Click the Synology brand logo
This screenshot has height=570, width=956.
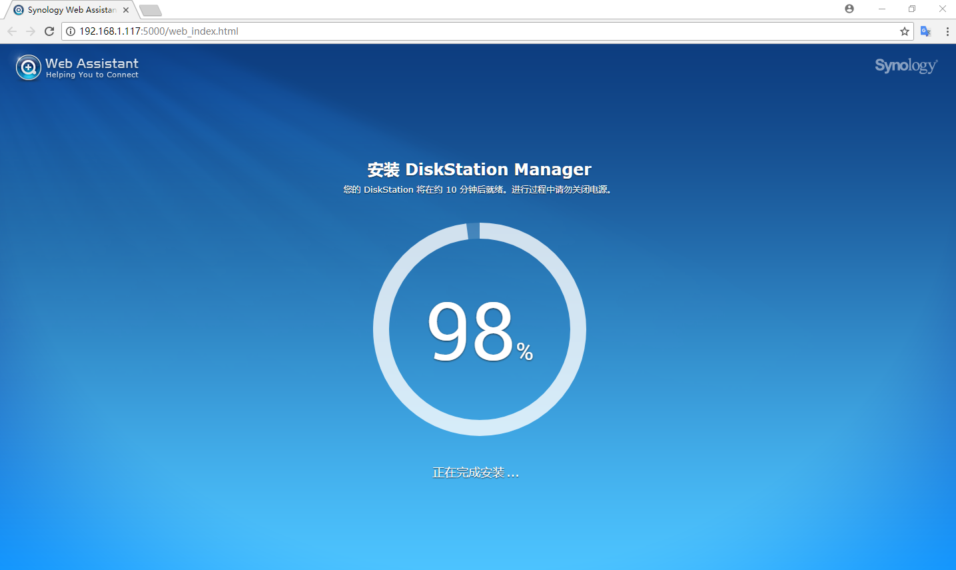pyautogui.click(x=906, y=65)
